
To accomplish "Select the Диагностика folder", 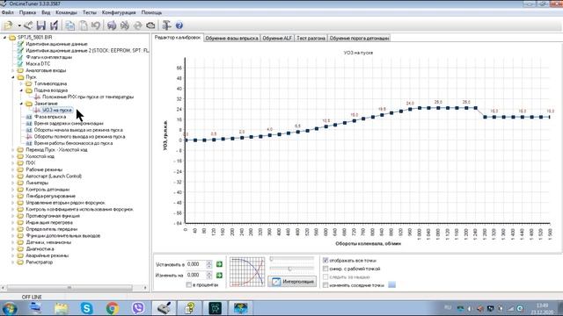I will click(x=40, y=249).
